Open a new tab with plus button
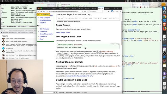This screenshot has width=167, height=94. pyautogui.click(x=115, y=8)
